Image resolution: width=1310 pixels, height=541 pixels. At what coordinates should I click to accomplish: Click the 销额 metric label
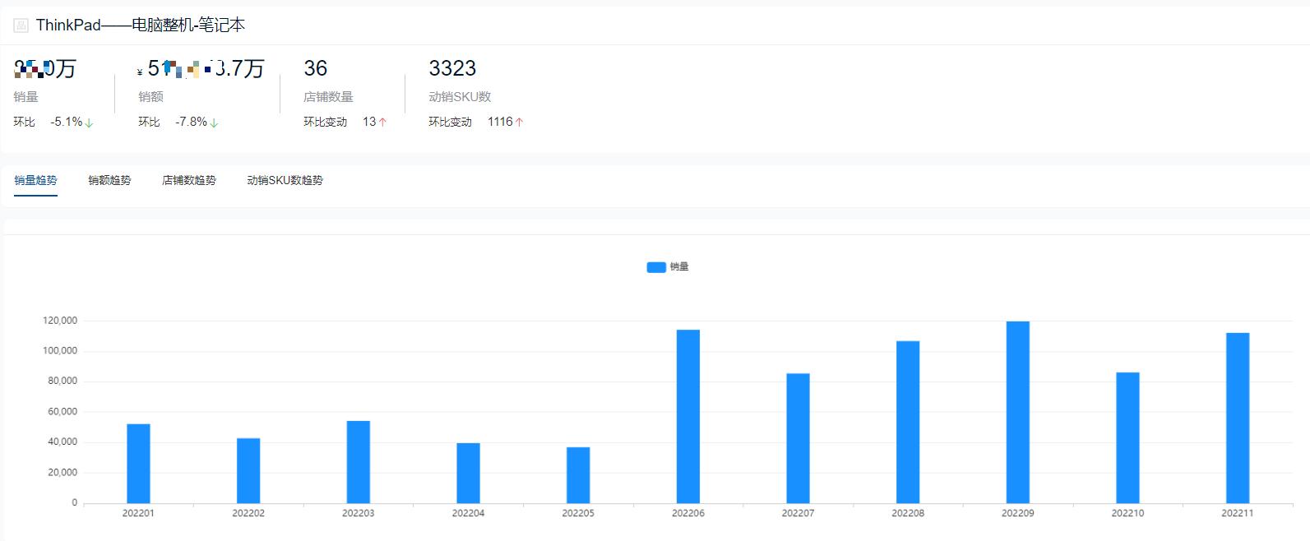(150, 97)
